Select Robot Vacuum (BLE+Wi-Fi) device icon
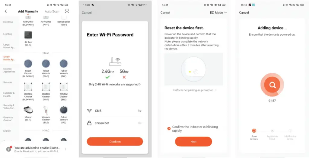 coord(28,64)
